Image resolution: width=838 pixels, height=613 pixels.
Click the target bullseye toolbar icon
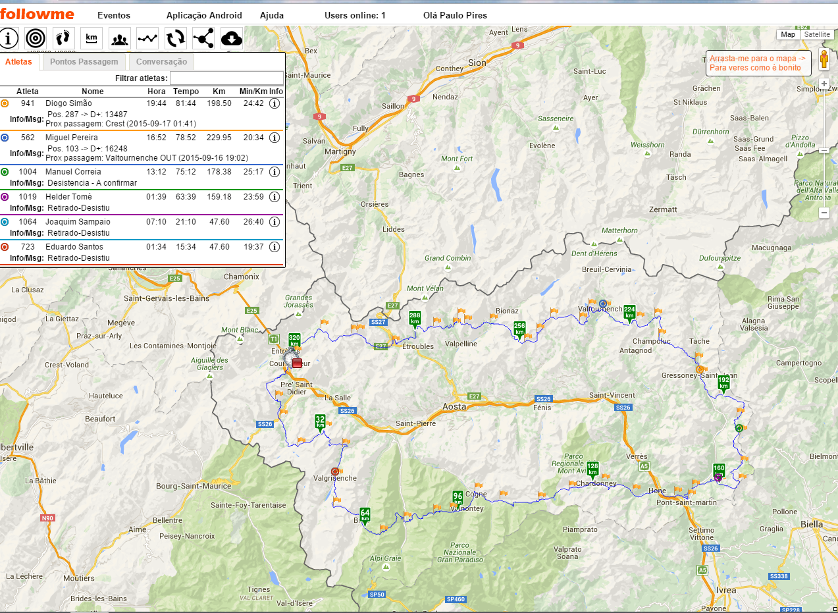pos(36,38)
